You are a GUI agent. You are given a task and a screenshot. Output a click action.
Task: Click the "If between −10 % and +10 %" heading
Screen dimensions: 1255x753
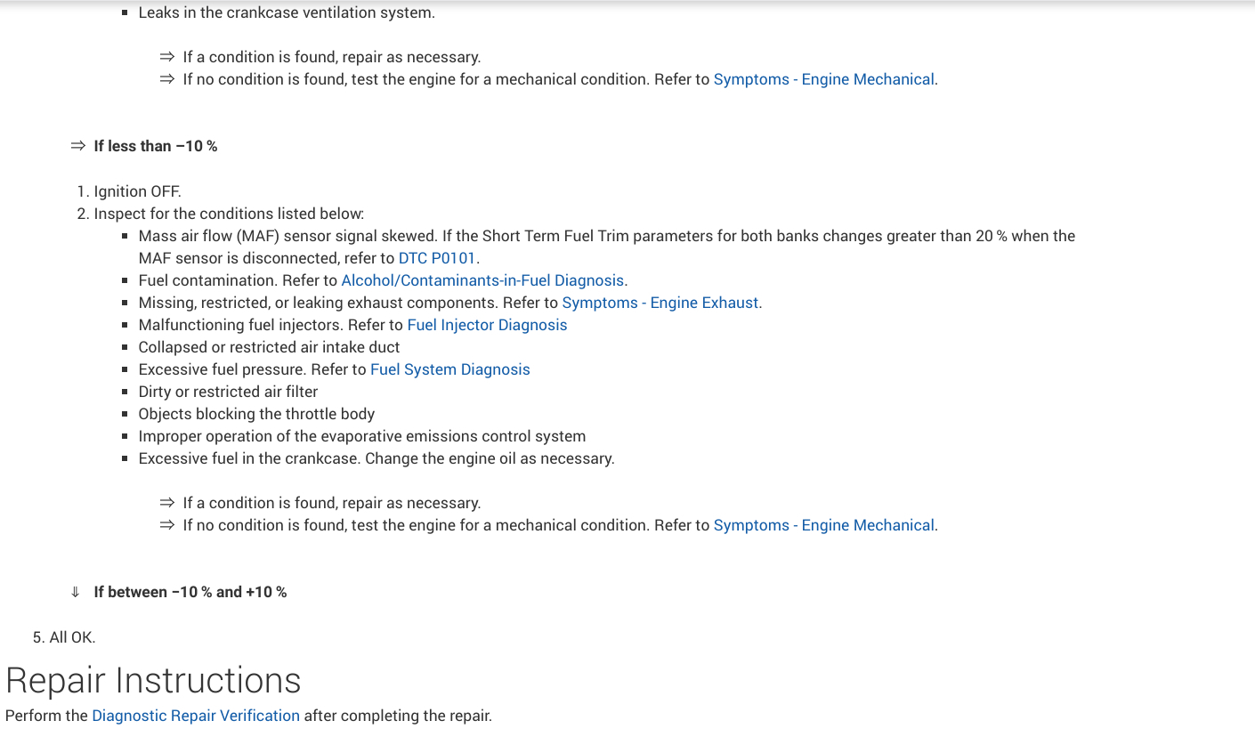pyautogui.click(x=190, y=592)
